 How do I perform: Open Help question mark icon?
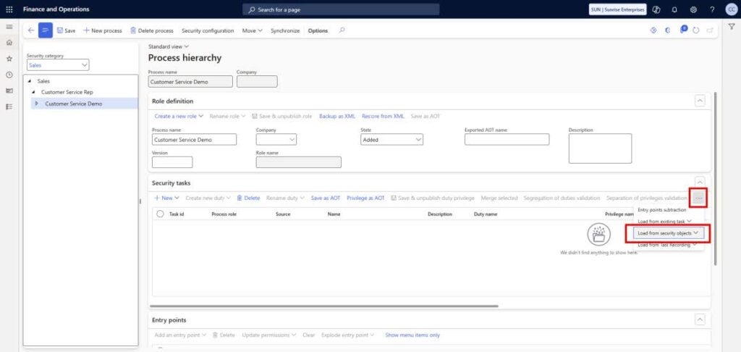pos(712,9)
